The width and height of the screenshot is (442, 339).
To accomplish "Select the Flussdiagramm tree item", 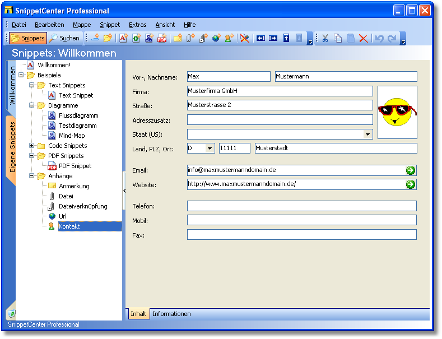I will [78, 115].
